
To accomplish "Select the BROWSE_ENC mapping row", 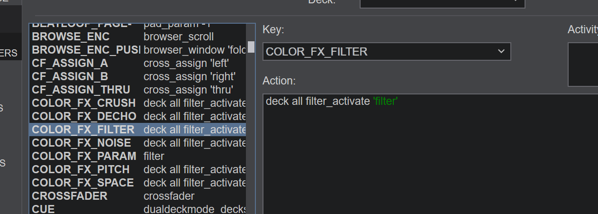I will [137, 37].
